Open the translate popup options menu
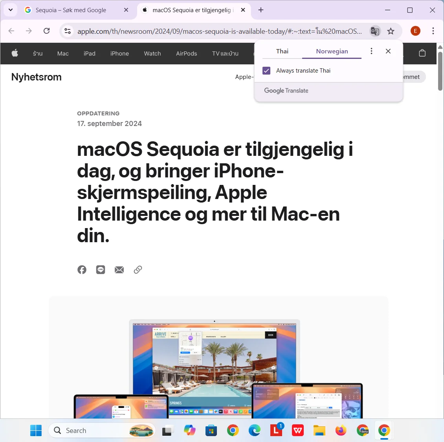 371,51
